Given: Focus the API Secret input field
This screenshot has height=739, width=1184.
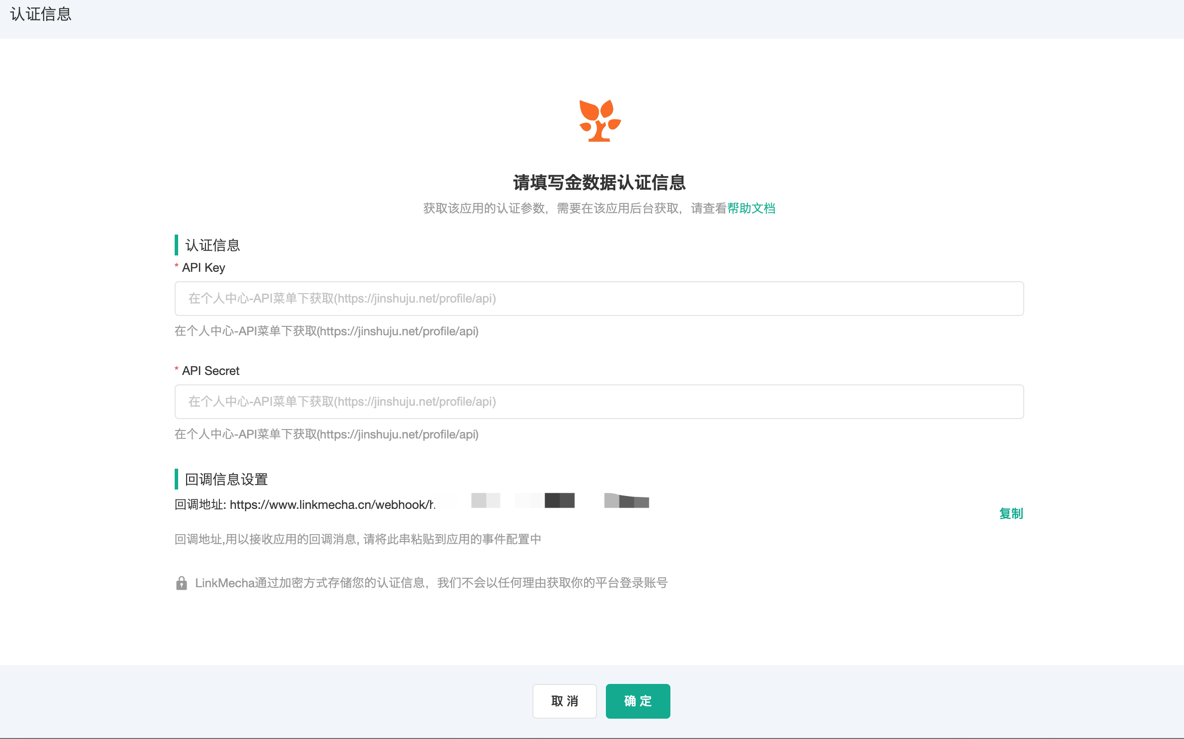Looking at the screenshot, I should (x=599, y=402).
